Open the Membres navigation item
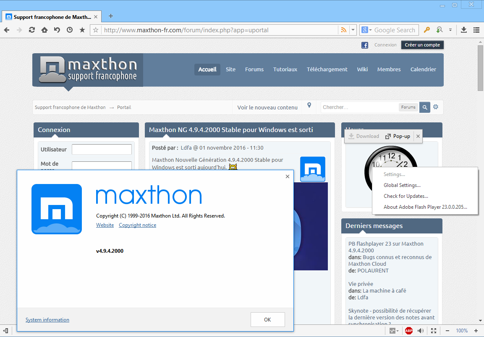The height and width of the screenshot is (337, 484). 389,70
